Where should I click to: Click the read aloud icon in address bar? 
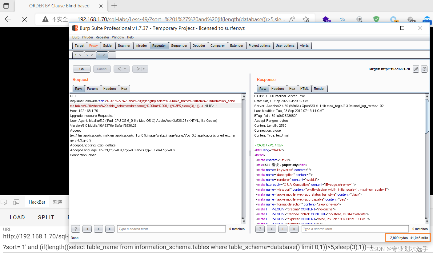292,19
